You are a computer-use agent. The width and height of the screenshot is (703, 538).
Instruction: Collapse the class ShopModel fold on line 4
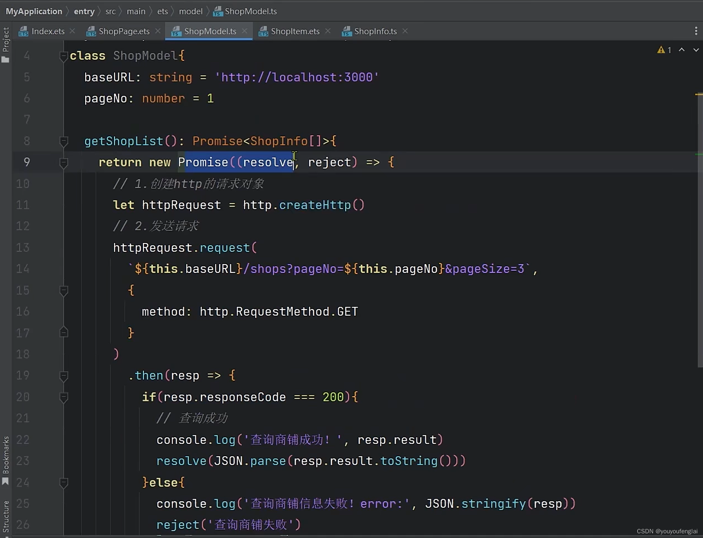tap(64, 56)
